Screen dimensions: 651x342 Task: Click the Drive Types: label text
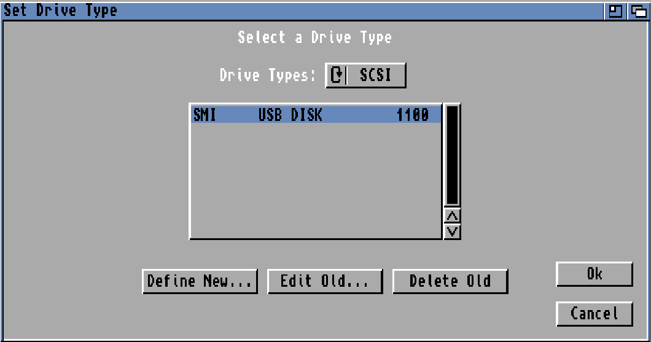pos(268,76)
